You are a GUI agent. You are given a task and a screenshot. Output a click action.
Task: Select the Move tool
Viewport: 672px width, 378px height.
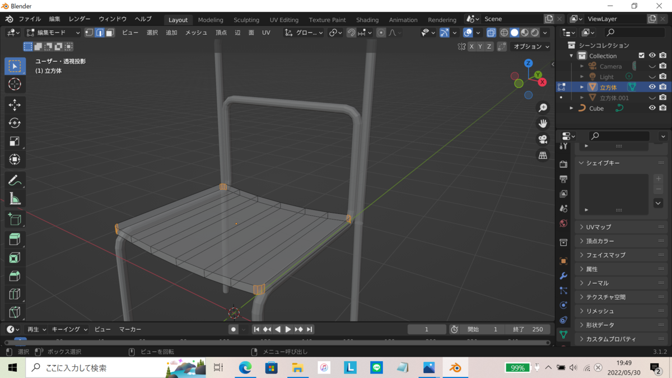click(x=15, y=105)
